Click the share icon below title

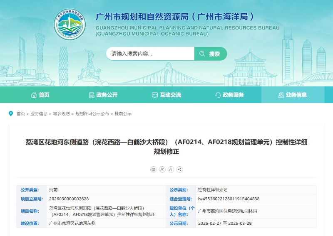tap(180, 170)
